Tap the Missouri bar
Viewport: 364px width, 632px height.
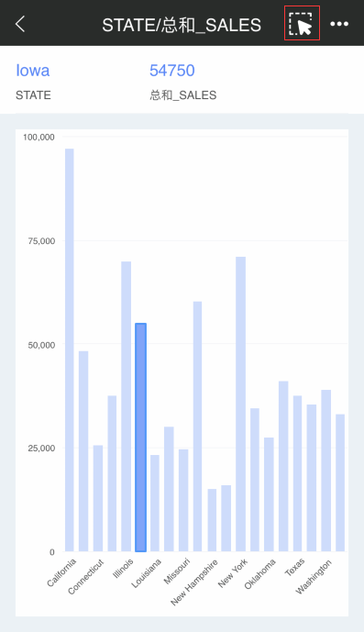[x=183, y=500]
